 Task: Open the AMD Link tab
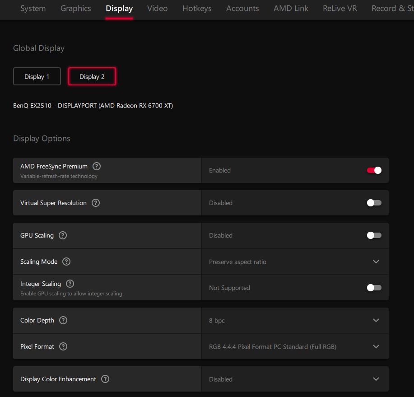click(291, 9)
